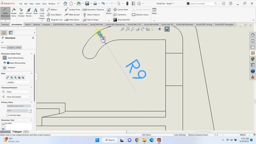
Task: Open the Leaders tab in Dimension panel
Action: (11, 48)
